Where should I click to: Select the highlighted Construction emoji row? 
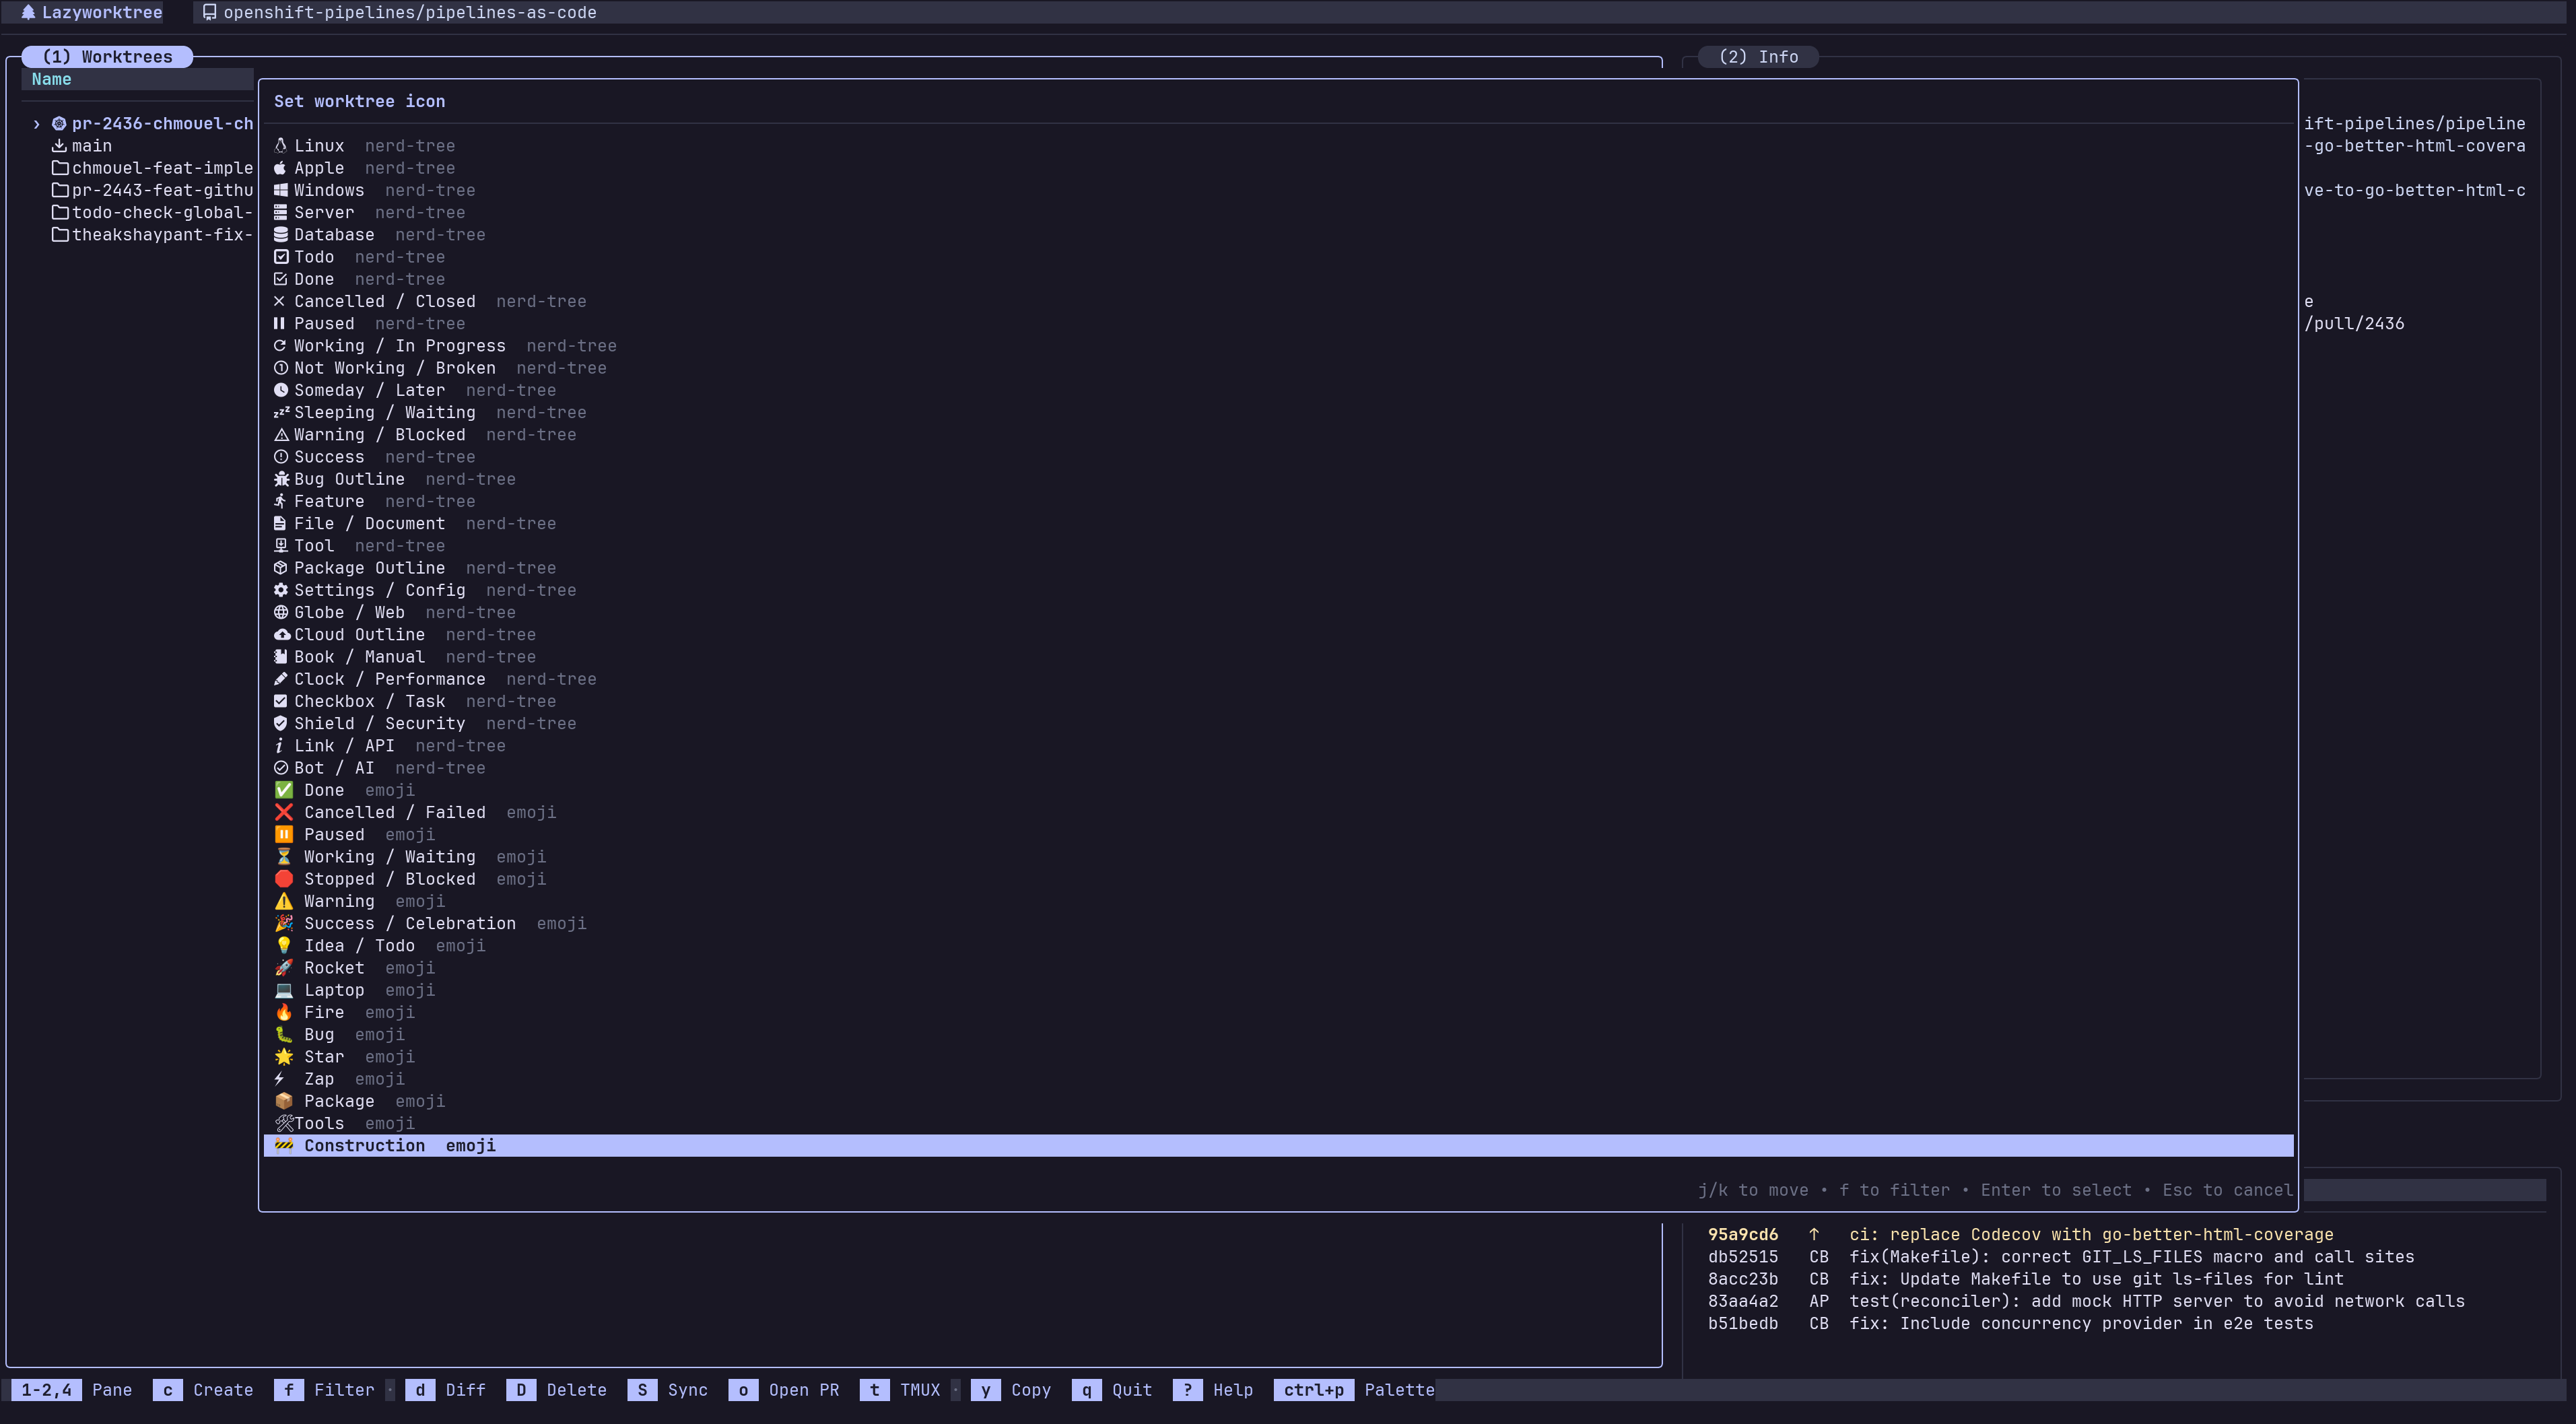364,1146
